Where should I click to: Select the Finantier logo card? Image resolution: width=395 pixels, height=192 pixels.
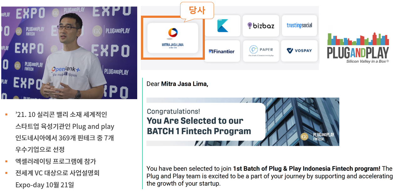[222, 51]
